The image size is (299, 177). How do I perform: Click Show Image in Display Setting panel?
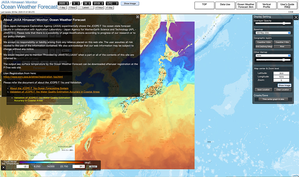[x=284, y=85]
